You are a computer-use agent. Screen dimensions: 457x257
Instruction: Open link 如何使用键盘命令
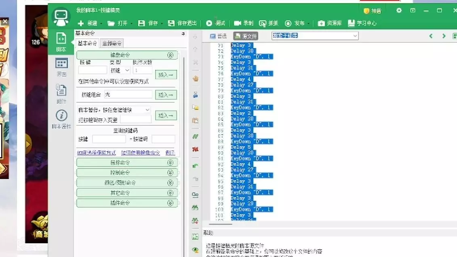[141, 153]
